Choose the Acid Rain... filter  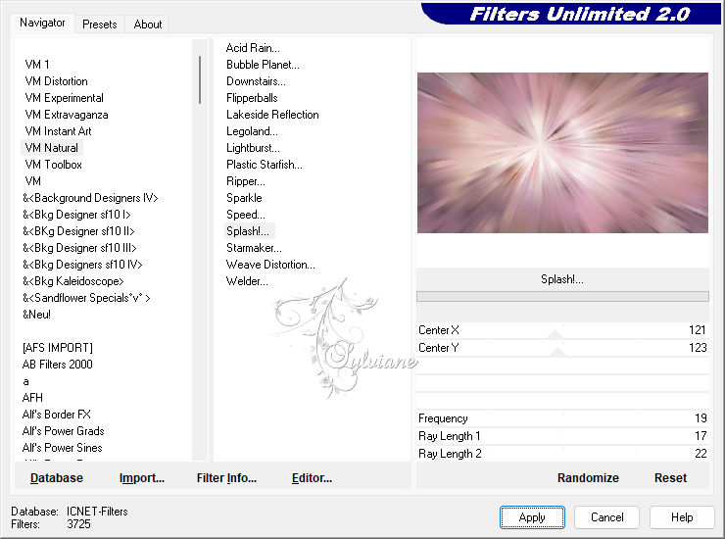(x=253, y=48)
